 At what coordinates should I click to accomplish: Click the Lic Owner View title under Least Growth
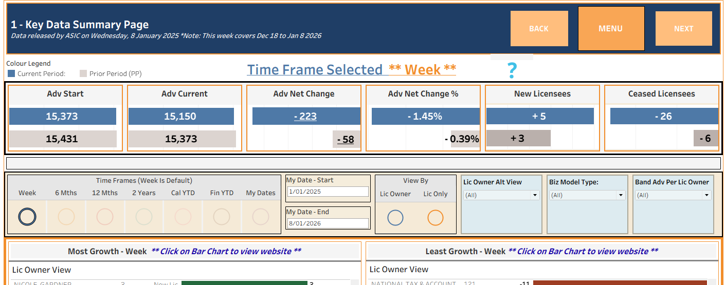pyautogui.click(x=399, y=269)
